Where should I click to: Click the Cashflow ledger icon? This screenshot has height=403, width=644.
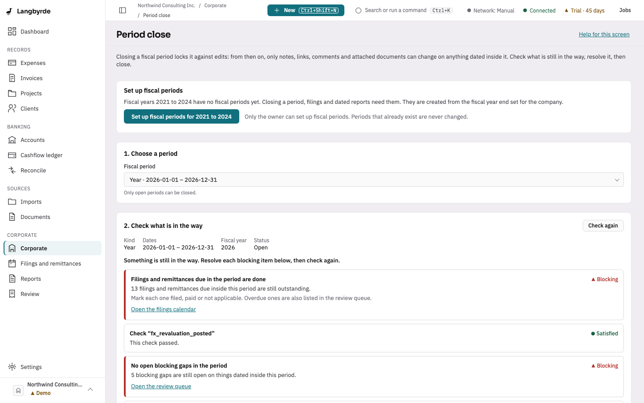click(12, 155)
